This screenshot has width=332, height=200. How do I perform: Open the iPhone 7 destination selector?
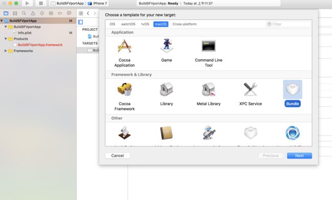(98, 4)
